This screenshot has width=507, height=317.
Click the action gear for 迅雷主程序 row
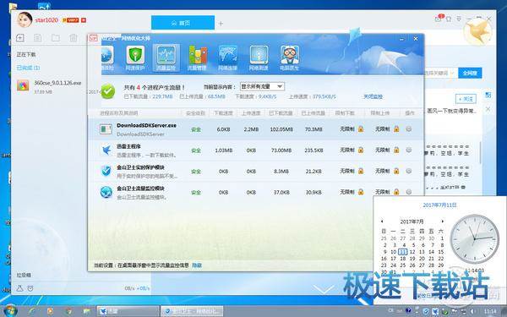pyautogui.click(x=409, y=150)
